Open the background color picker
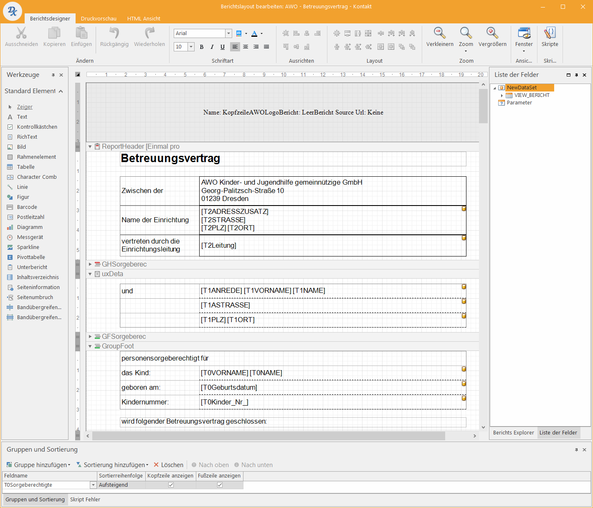This screenshot has width=593, height=508. point(239,33)
